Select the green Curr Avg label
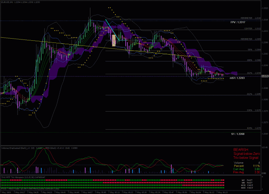 tap(238, 169)
